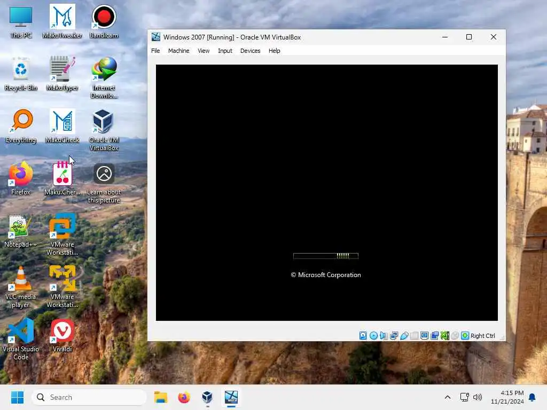Screen dimensions: 547x410
Task: Select the Notepad++ desktop shortcut
Action: point(21,231)
